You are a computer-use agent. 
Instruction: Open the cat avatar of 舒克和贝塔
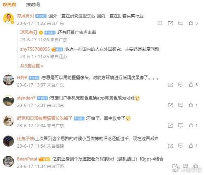(x=8, y=121)
